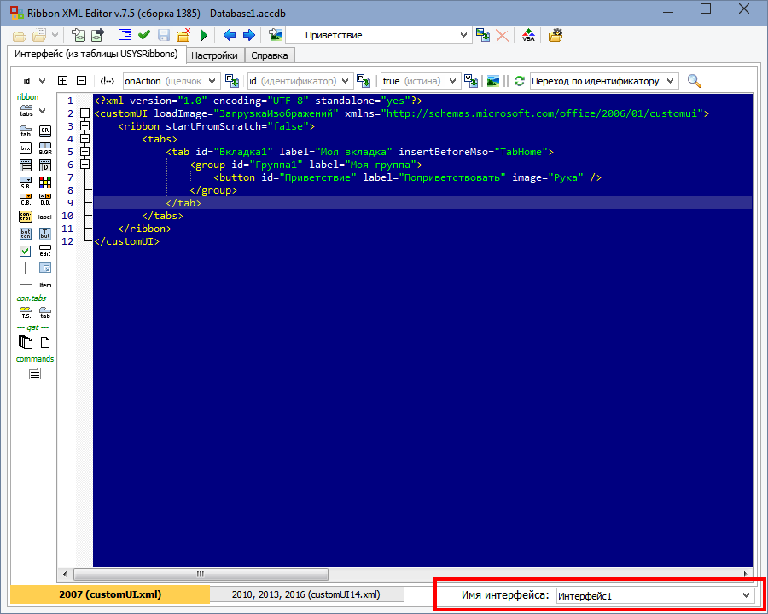Click the horizontal scrollbar thumb
The height and width of the screenshot is (614, 768).
coord(201,574)
